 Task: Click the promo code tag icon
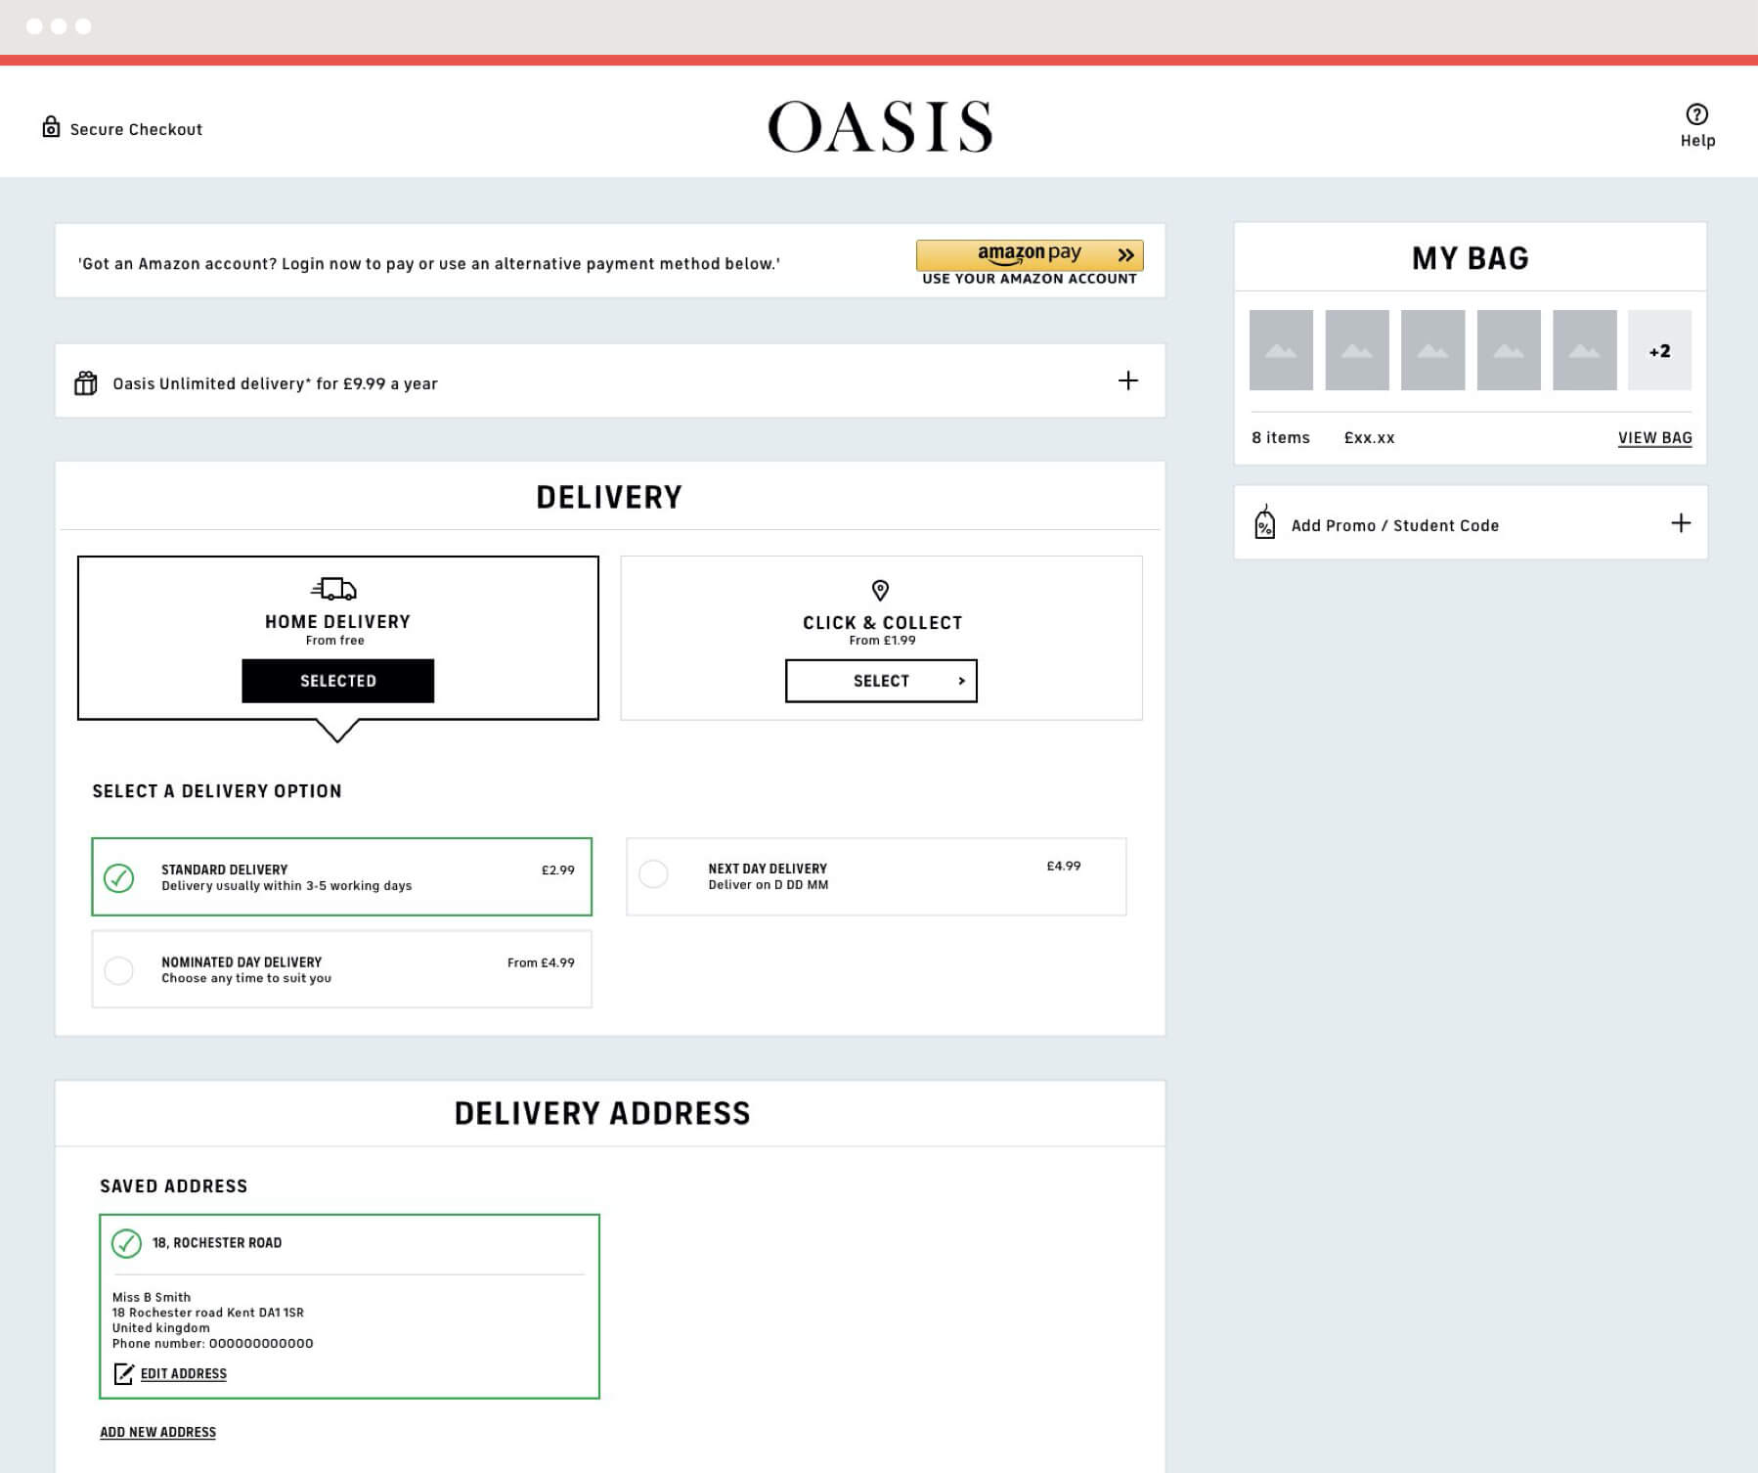pyautogui.click(x=1264, y=523)
